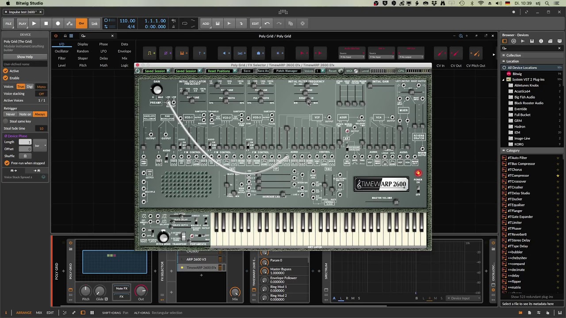Screen dimensions: 566x318
Task: Switch to MIX view in the footer
Action: [39, 313]
